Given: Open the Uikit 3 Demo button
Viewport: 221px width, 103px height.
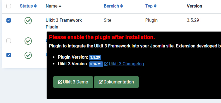Looking at the screenshot, I should point(73,82).
